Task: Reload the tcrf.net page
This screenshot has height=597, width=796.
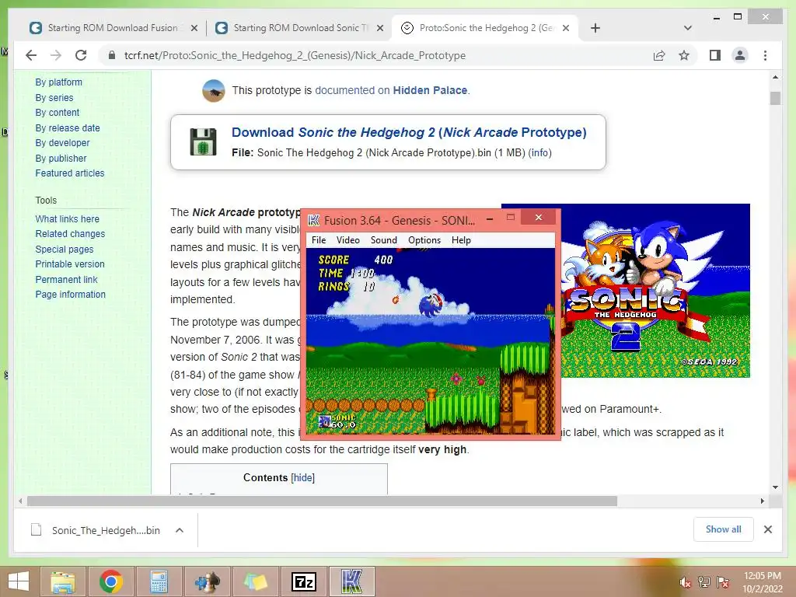Action: [81, 55]
